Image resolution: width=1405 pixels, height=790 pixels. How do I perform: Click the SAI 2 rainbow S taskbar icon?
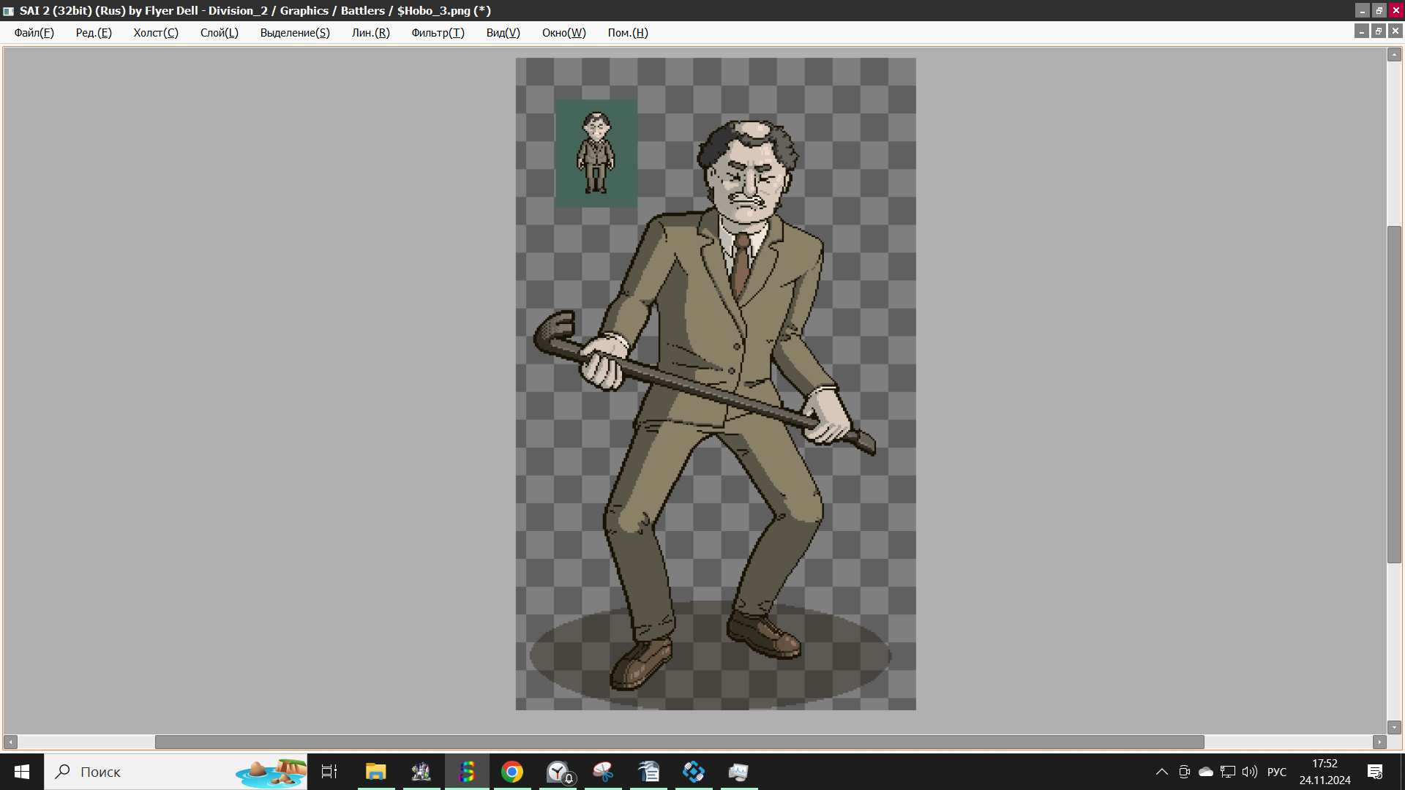click(x=467, y=772)
